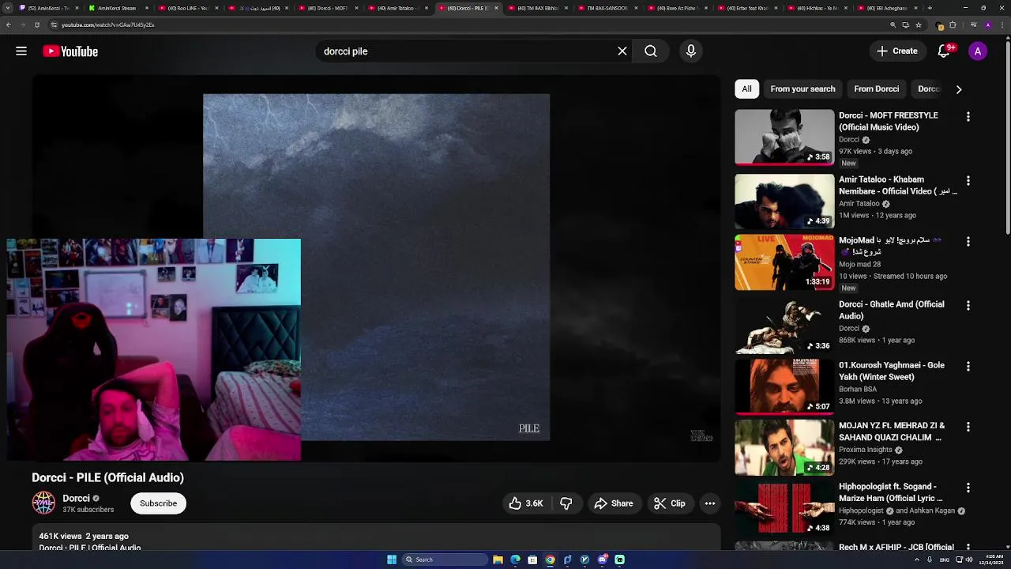Open the MojoMad live stream thumbnail

[x=784, y=262]
